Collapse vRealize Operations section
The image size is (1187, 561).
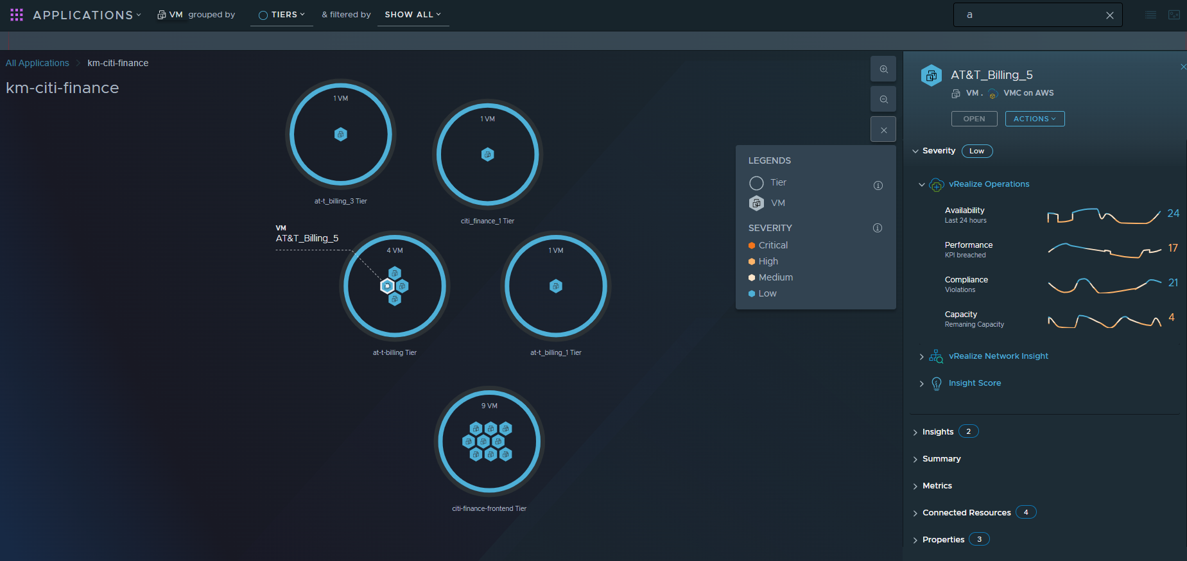tap(922, 185)
